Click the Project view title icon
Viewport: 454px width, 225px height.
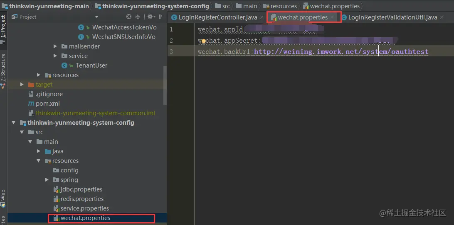[15, 17]
